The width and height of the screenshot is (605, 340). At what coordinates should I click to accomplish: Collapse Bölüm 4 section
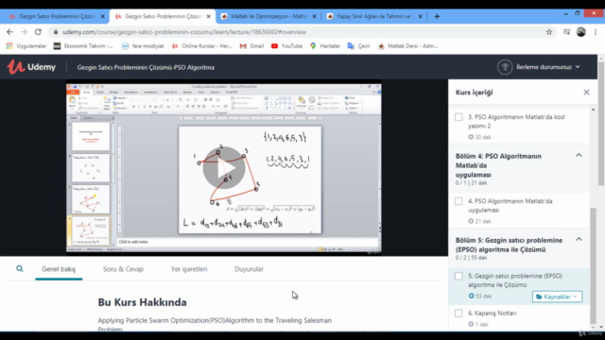point(579,155)
